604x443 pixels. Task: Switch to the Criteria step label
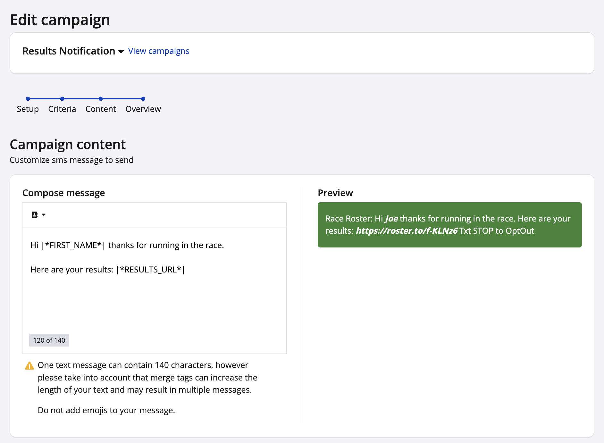coord(62,109)
